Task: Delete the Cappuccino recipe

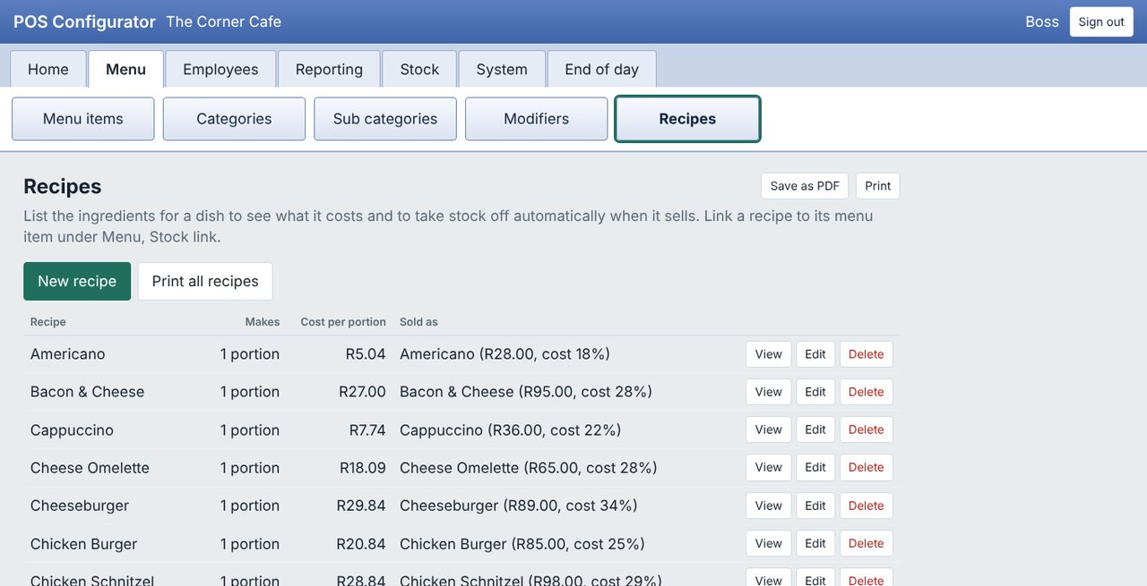Action: (x=867, y=429)
